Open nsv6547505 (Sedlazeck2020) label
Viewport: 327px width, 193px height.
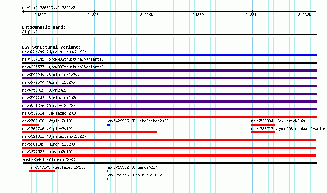coord(57,167)
